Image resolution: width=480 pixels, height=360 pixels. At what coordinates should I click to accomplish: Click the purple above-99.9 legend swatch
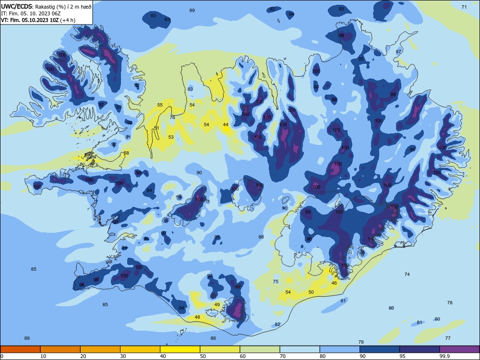[459, 349]
